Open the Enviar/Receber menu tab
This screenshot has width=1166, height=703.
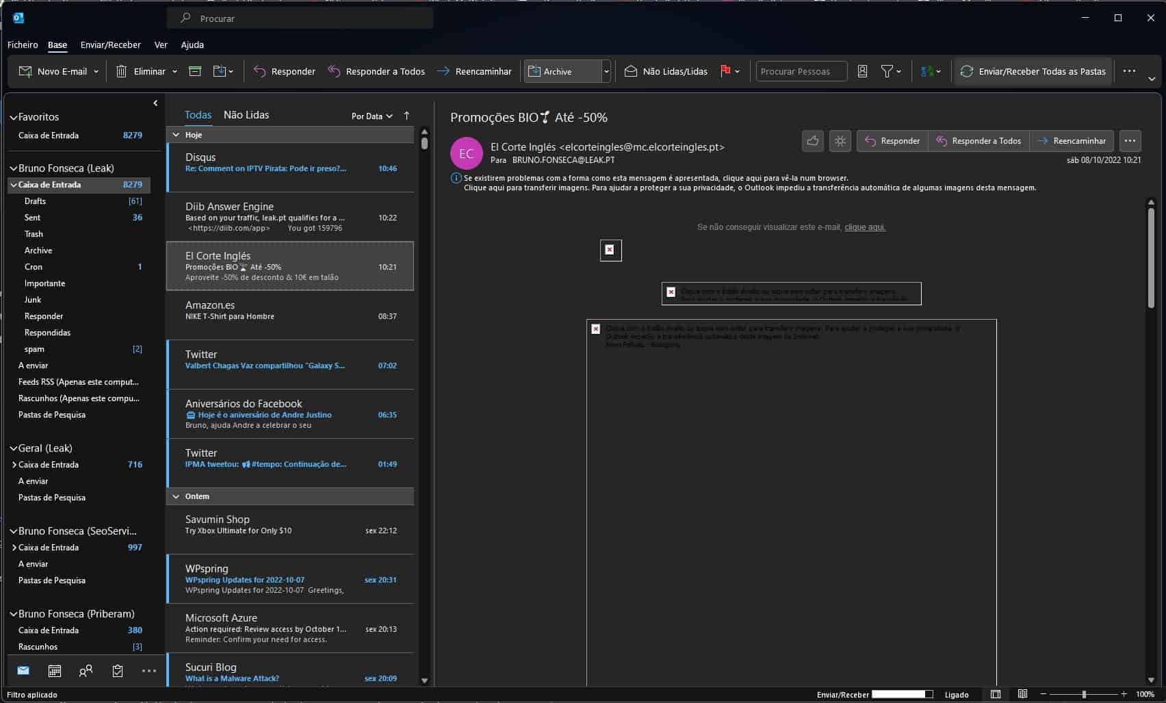coord(110,44)
